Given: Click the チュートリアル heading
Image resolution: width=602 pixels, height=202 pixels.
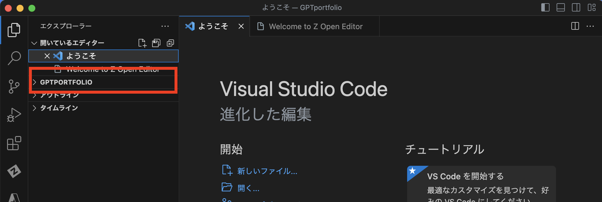Looking at the screenshot, I should [x=445, y=150].
